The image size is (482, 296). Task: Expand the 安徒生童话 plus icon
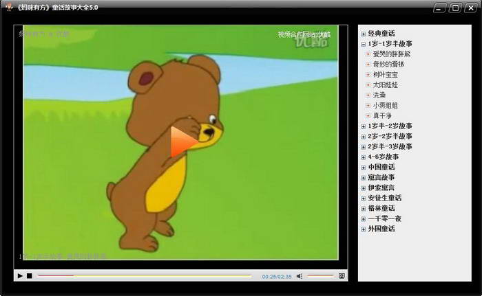[x=363, y=198]
